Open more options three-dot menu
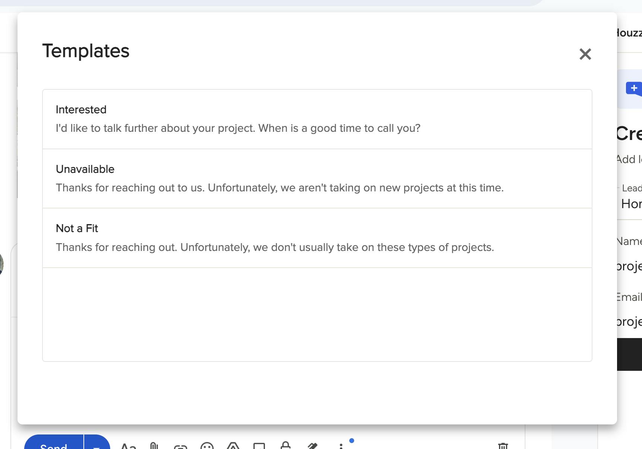 tap(341, 446)
